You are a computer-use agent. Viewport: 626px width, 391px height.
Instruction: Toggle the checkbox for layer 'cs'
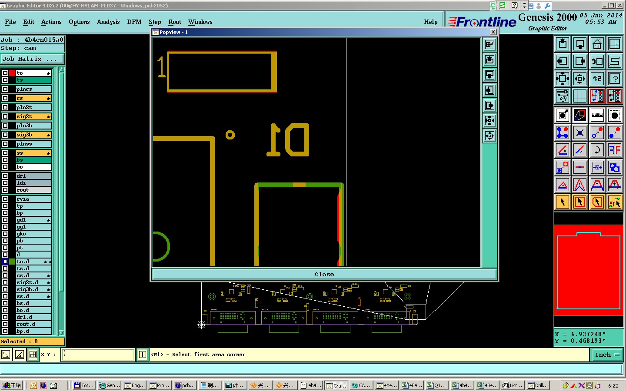click(x=5, y=98)
